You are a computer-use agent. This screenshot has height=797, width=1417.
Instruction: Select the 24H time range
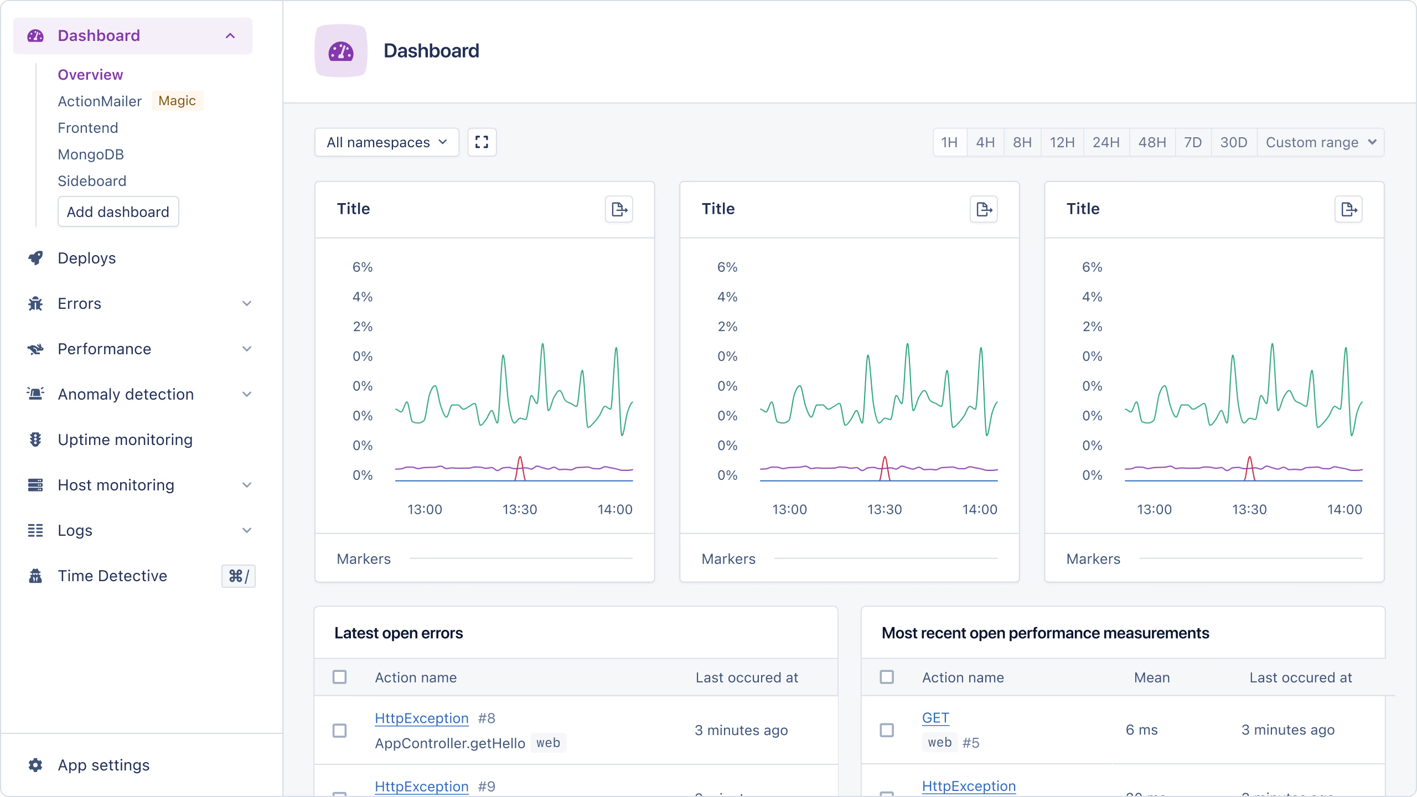click(1105, 142)
